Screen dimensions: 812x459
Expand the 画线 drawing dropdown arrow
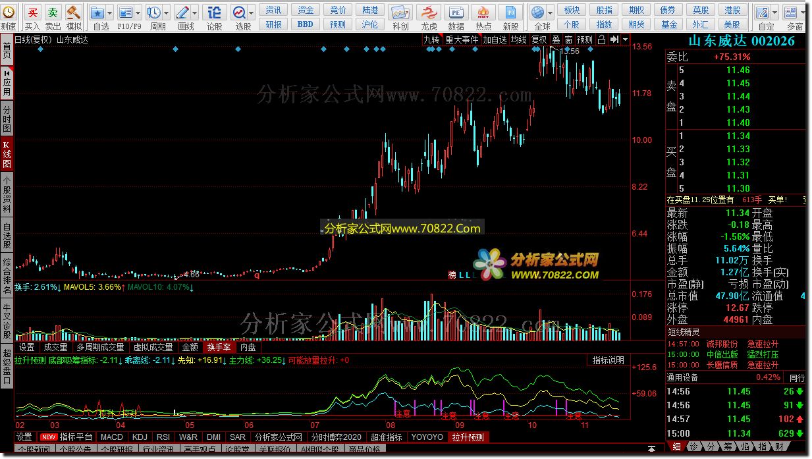(x=195, y=13)
